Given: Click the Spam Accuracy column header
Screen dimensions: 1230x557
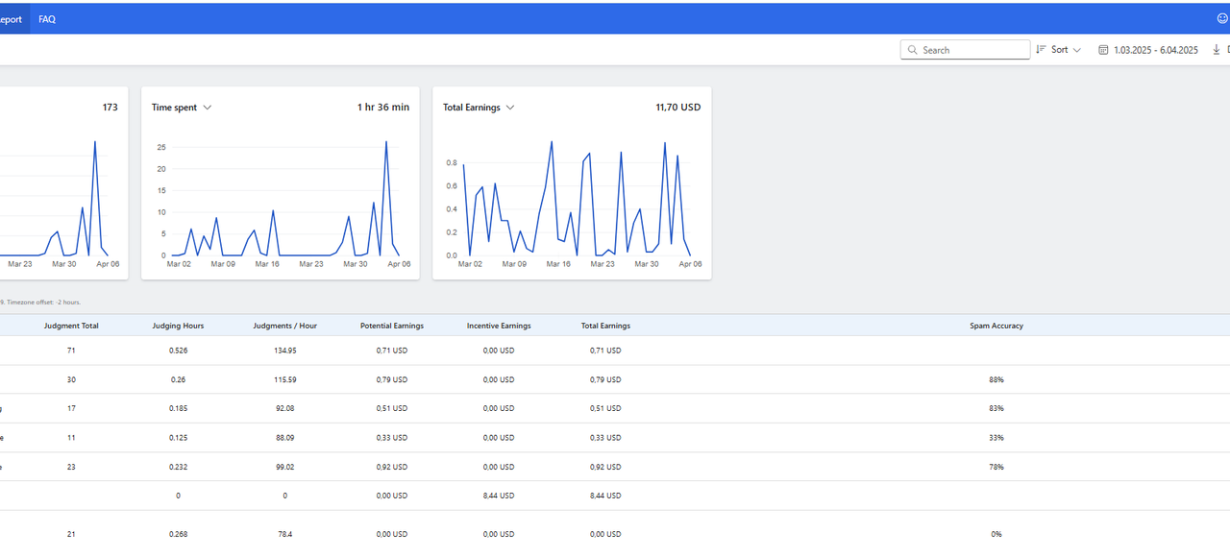Looking at the screenshot, I should pyautogui.click(x=996, y=326).
